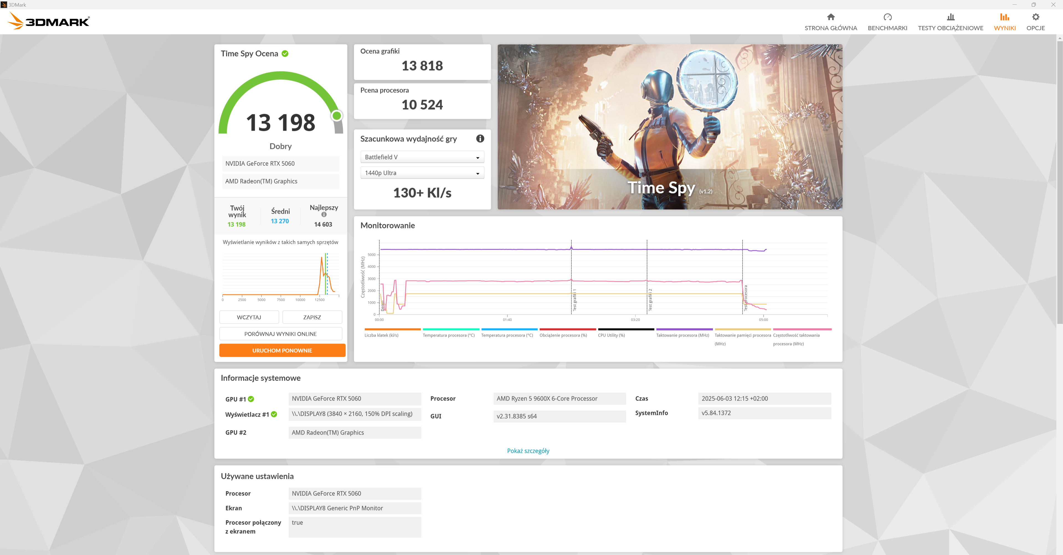Click the Wyniki bar chart icon

click(x=1004, y=17)
